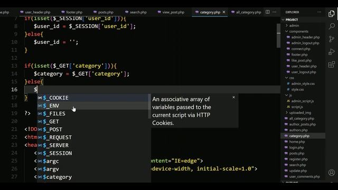This screenshot has height=190, width=338.
Task: Choose $argv from suggestions
Action: click(93, 169)
